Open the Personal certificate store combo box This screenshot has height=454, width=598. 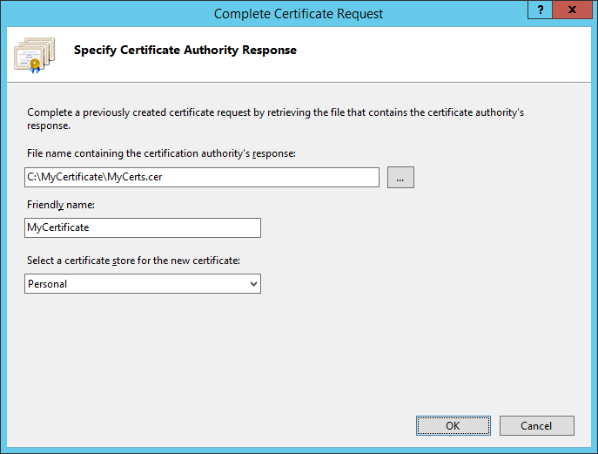(143, 284)
